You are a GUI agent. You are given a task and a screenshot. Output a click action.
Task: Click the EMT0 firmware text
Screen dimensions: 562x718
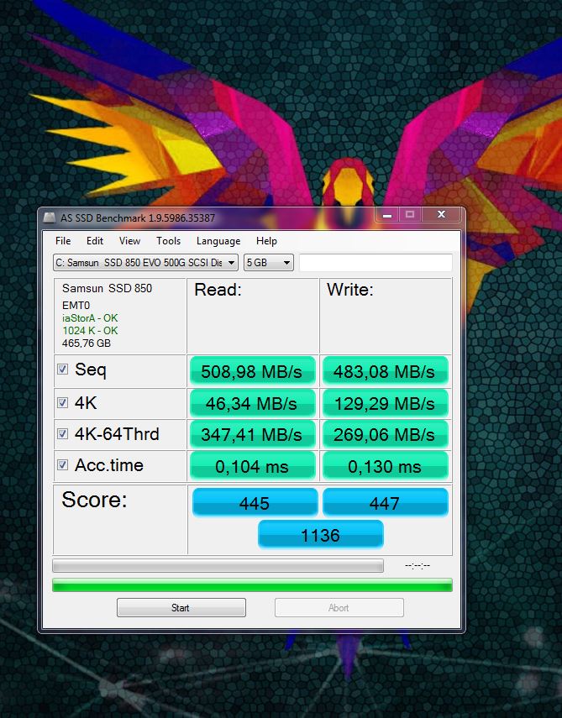pos(76,306)
